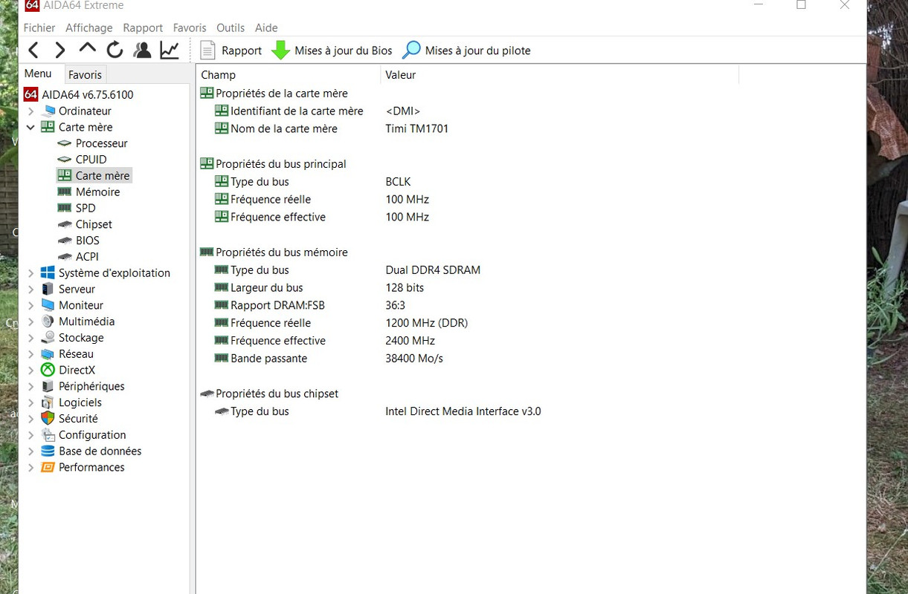Image resolution: width=908 pixels, height=594 pixels.
Task: Expand the Stockage tree node
Action: (x=30, y=338)
